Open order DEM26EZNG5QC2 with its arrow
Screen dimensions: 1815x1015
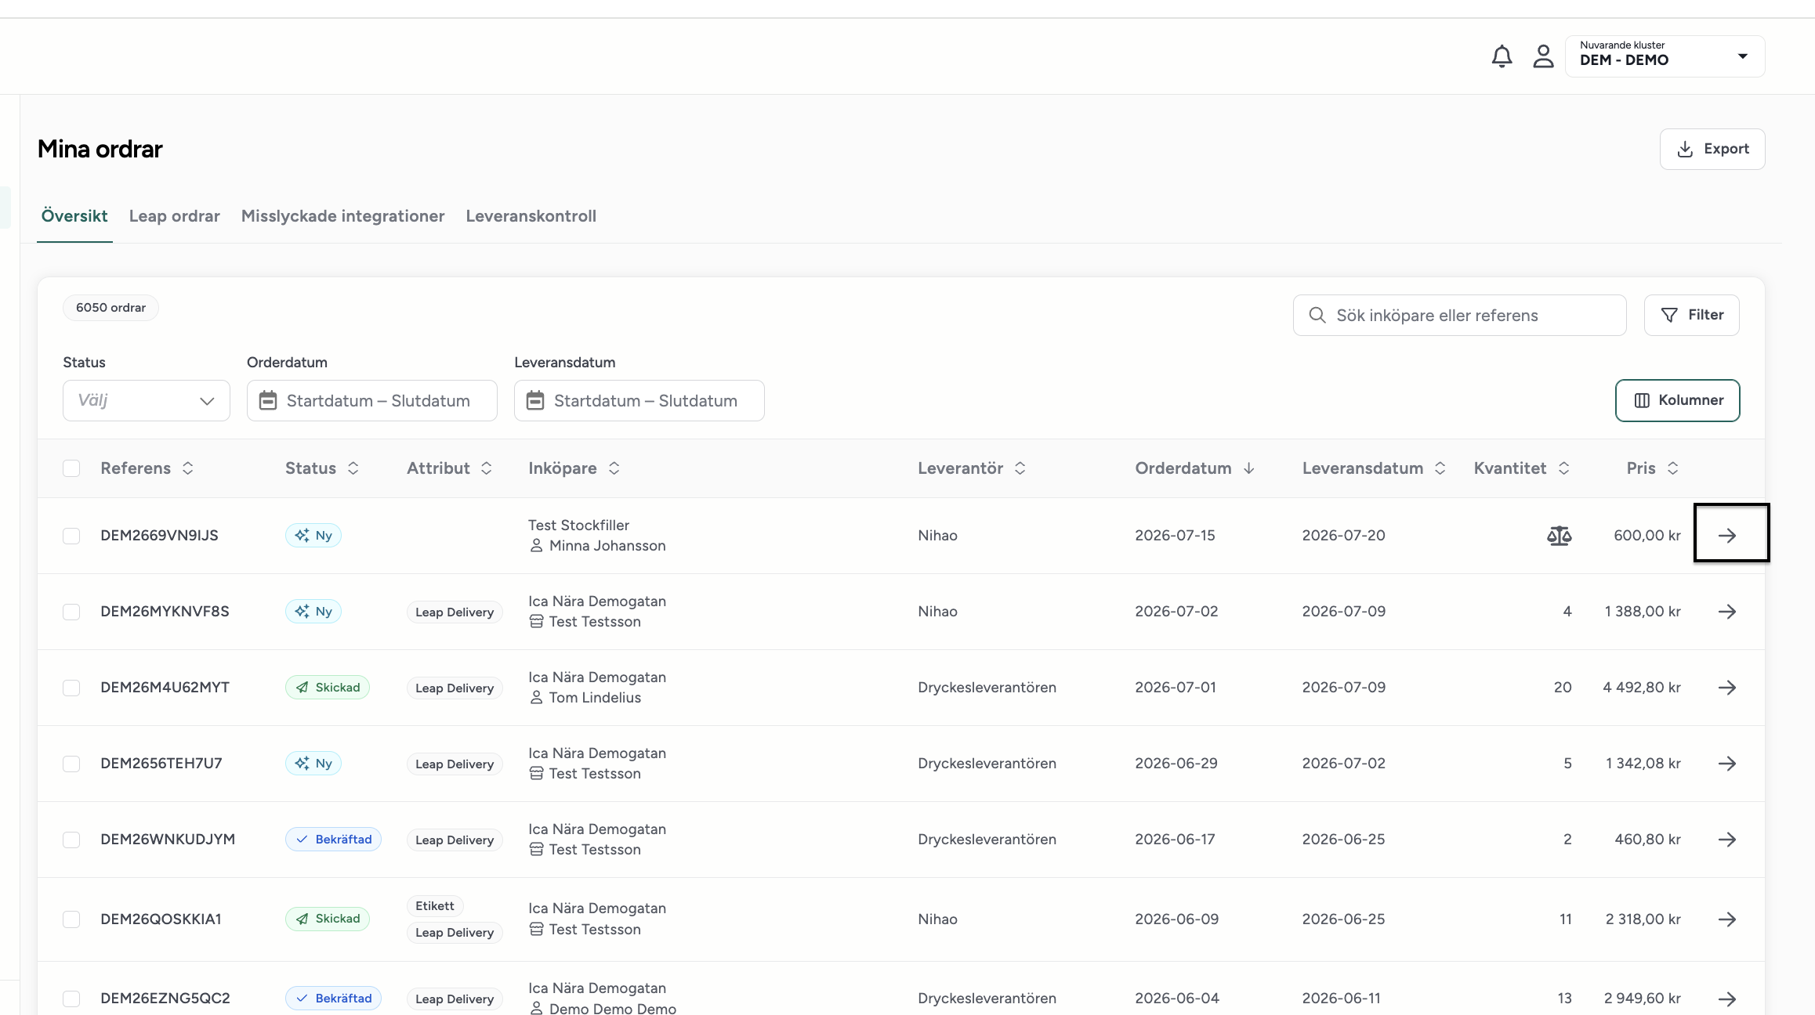click(x=1727, y=999)
